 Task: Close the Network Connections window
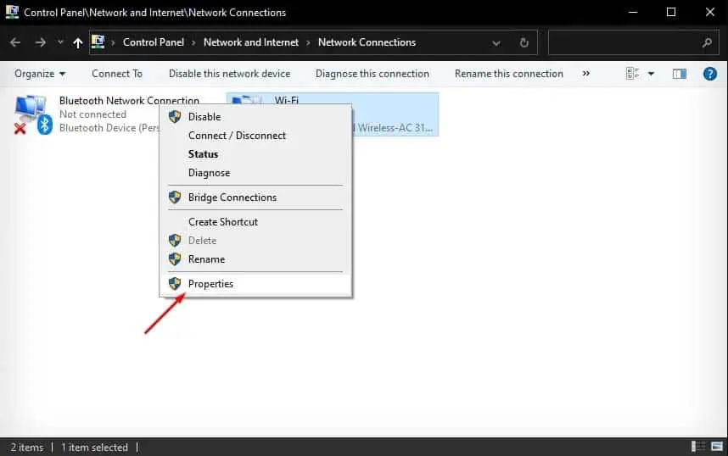pos(710,12)
